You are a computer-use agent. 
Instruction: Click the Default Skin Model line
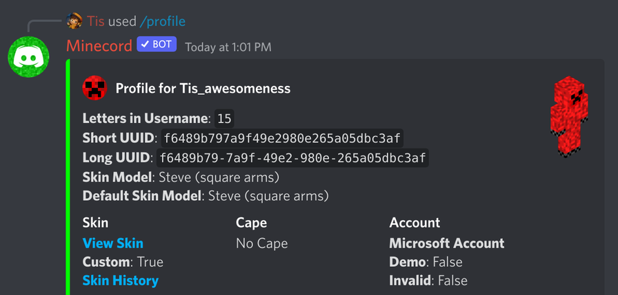click(206, 195)
